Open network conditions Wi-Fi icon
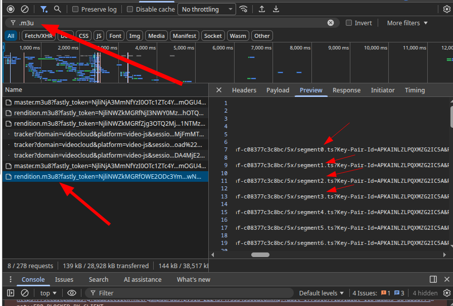This screenshot has width=453, height=306. pyautogui.click(x=244, y=9)
